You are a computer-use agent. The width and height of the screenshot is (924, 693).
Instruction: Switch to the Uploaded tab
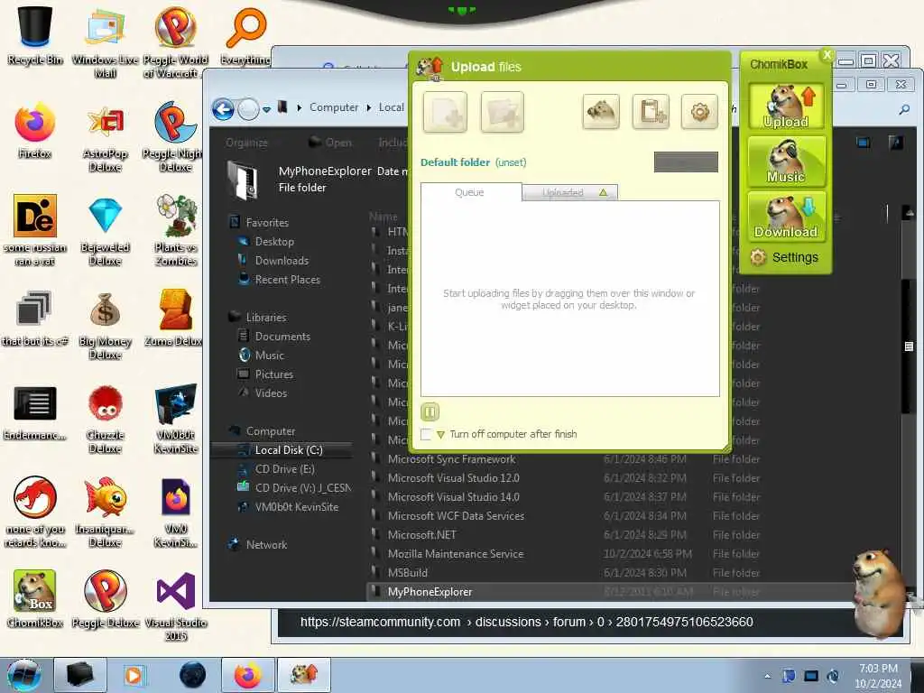pyautogui.click(x=570, y=192)
